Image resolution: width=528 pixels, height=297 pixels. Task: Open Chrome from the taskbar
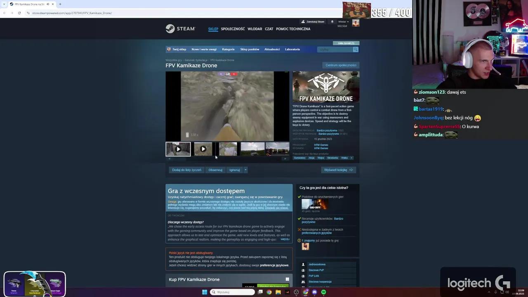tap(269, 292)
